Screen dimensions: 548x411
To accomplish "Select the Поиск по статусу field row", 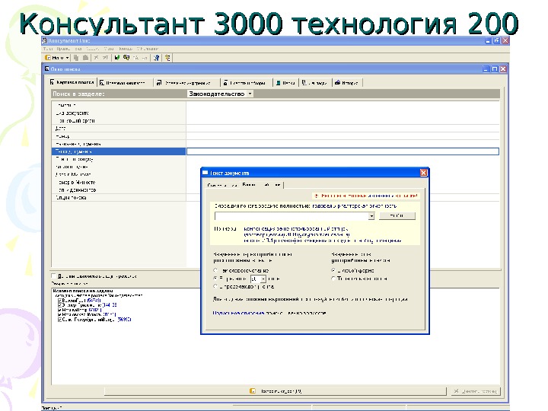I will click(x=119, y=159).
